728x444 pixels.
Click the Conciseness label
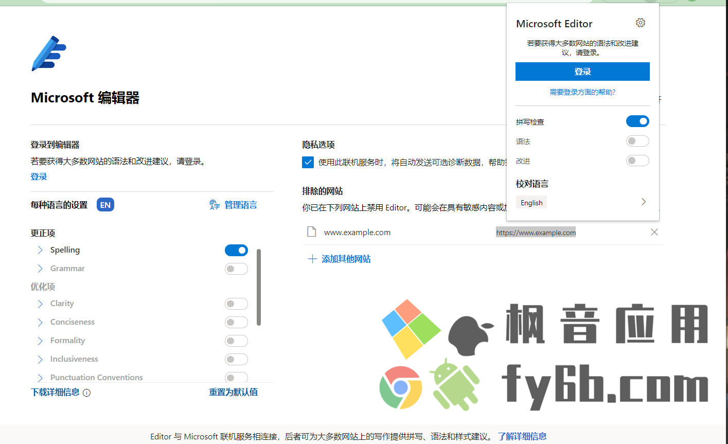(x=73, y=322)
